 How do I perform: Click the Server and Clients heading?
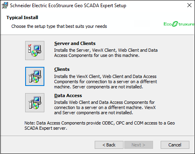pos(75,43)
